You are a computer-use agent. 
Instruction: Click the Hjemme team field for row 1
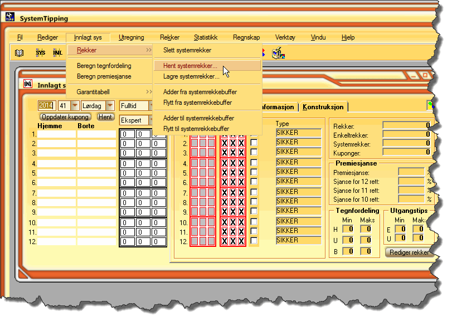point(57,134)
